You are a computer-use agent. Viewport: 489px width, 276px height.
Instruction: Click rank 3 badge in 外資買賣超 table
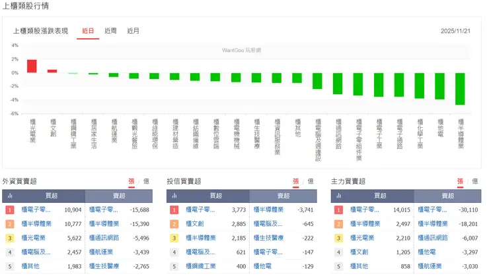pos(10,238)
